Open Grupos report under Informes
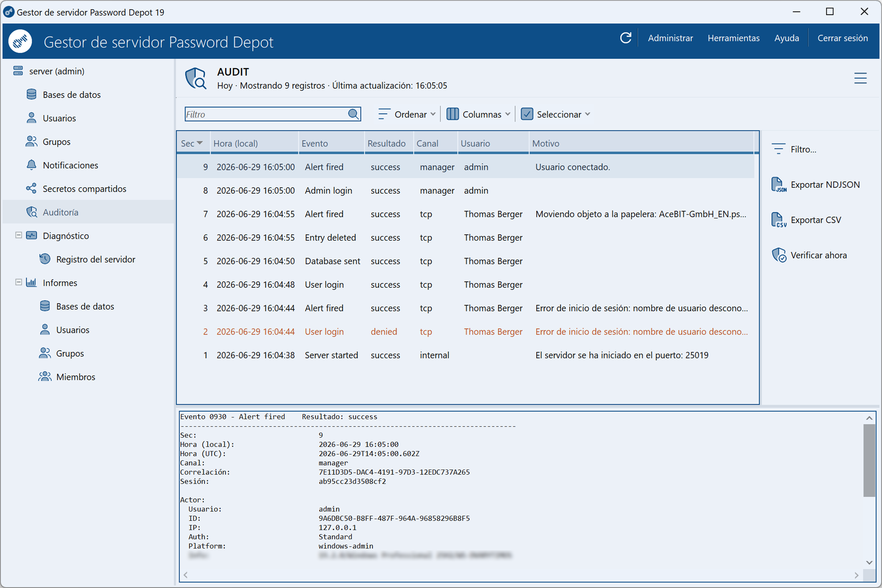The image size is (882, 588). pos(70,353)
